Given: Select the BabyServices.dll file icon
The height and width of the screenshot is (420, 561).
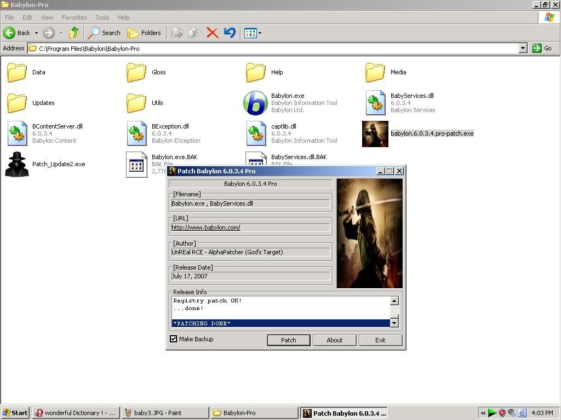Looking at the screenshot, I should [x=375, y=103].
